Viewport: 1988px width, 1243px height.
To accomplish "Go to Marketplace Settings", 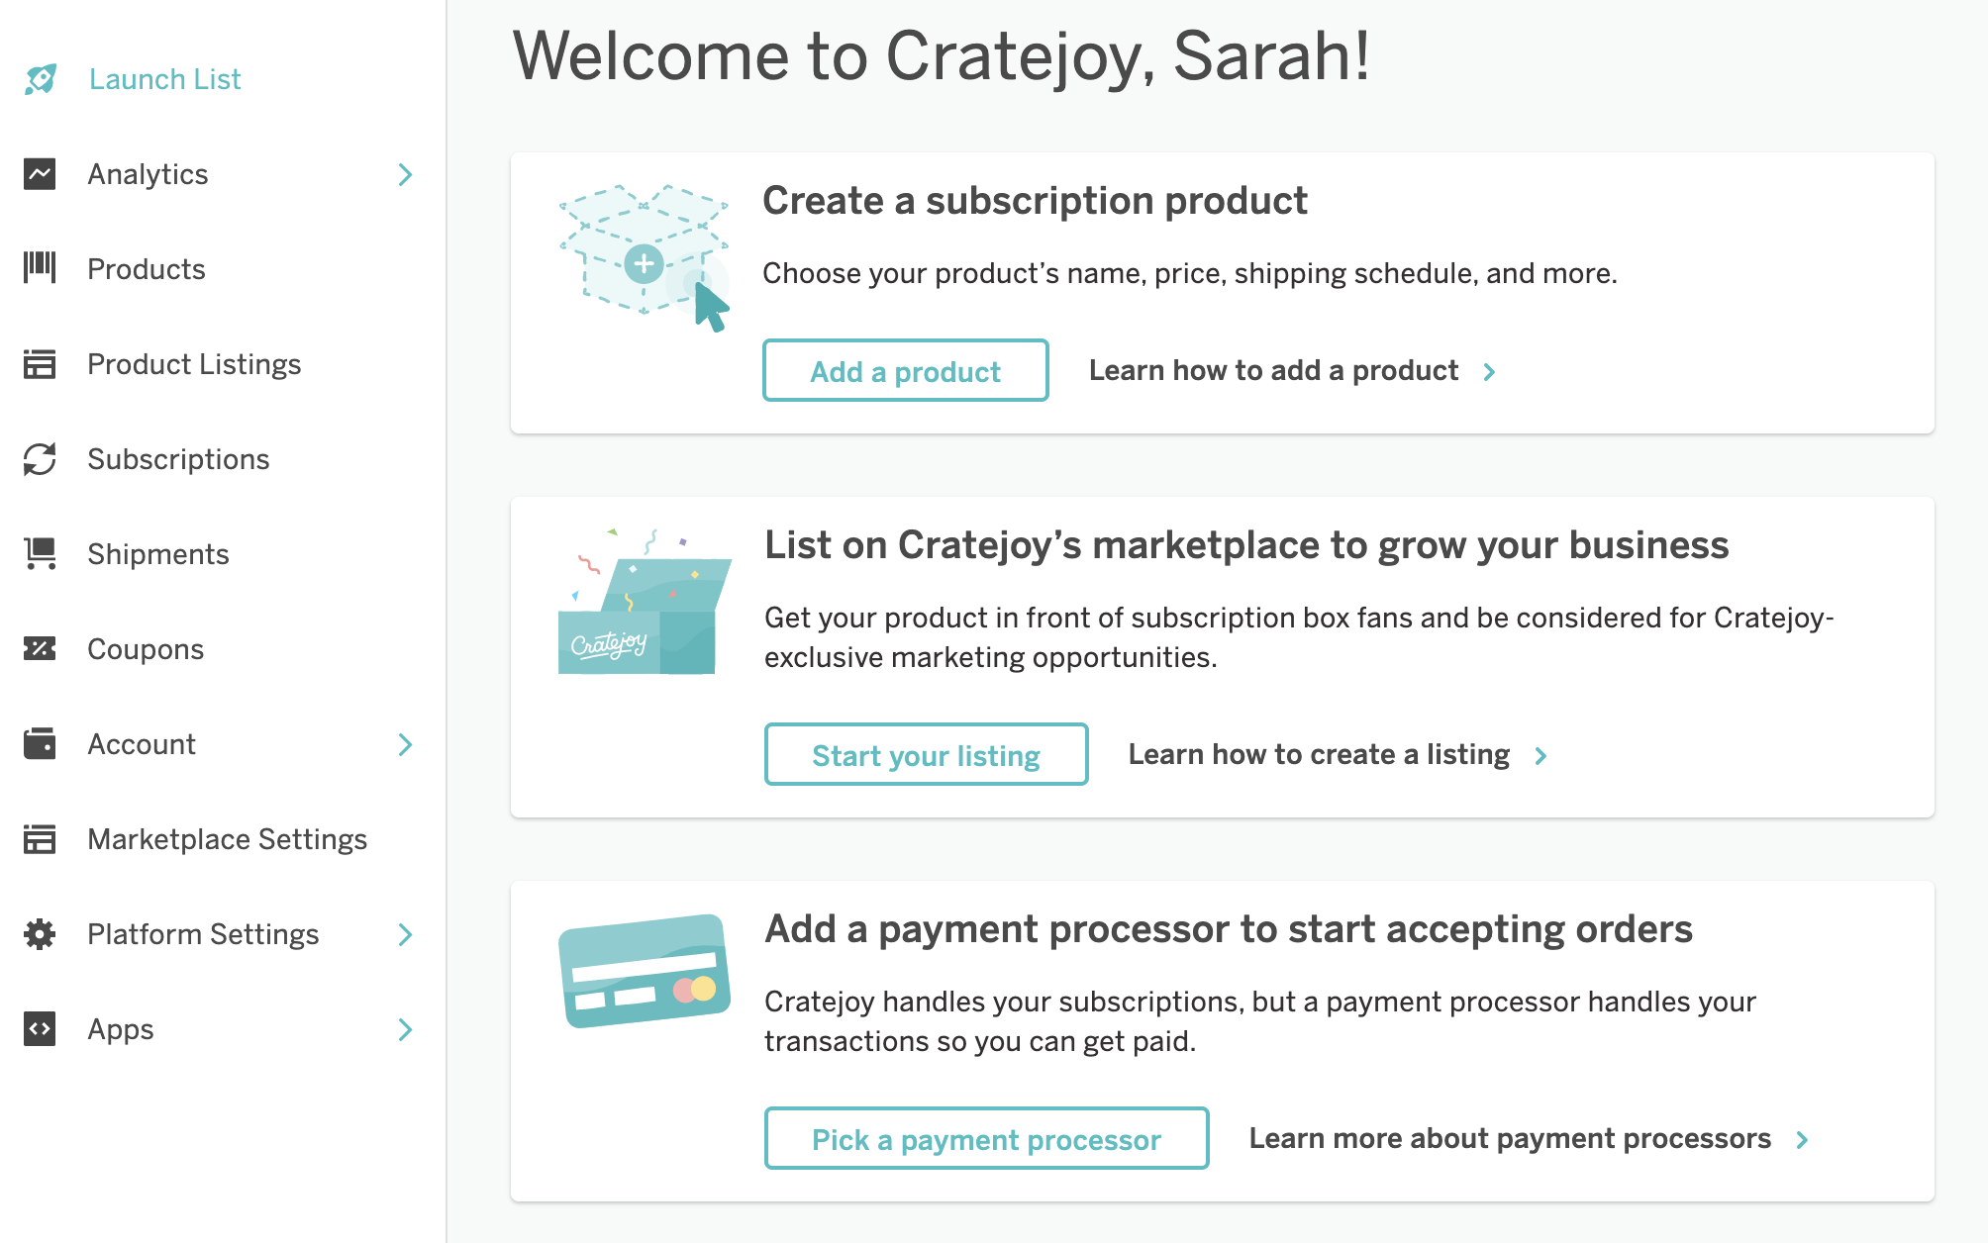I will (227, 839).
